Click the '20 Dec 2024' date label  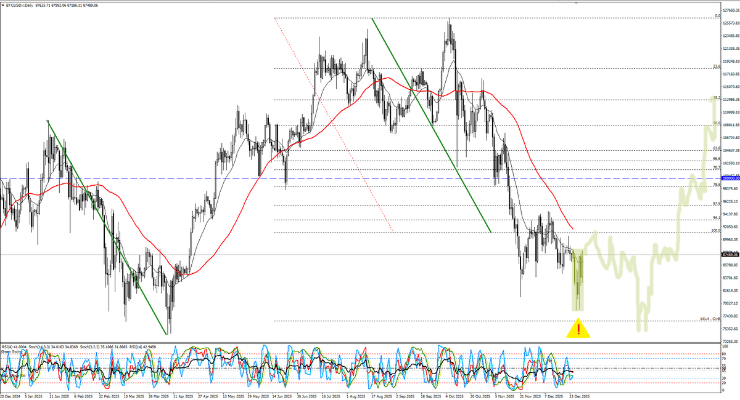click(x=10, y=397)
